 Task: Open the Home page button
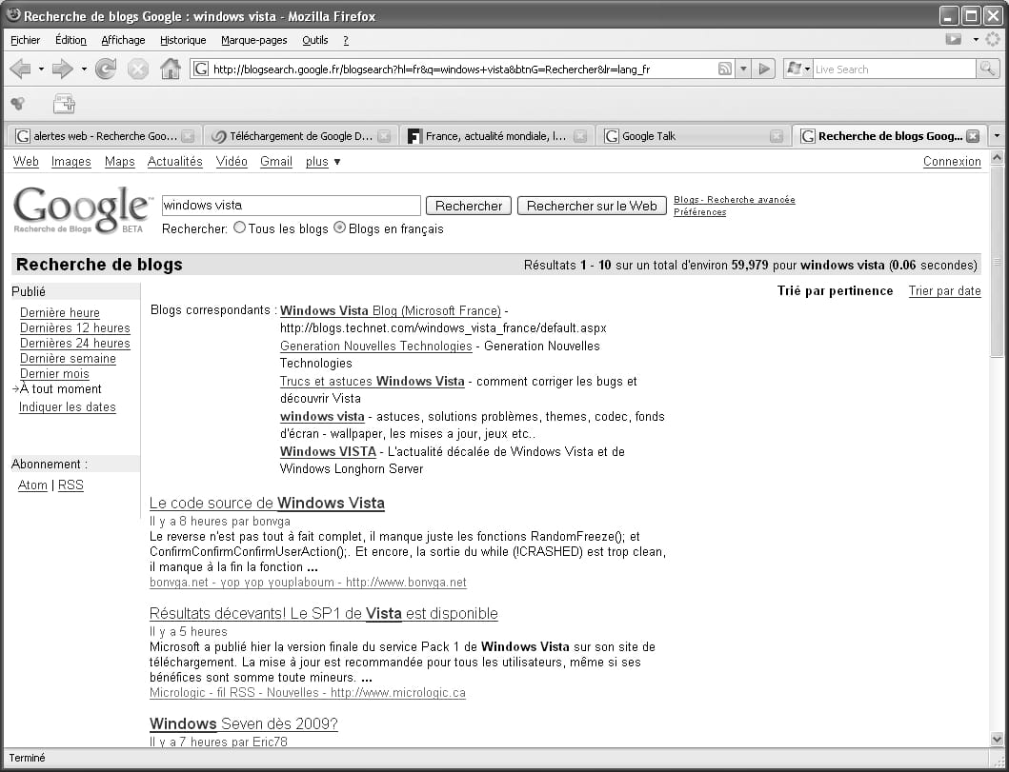171,69
